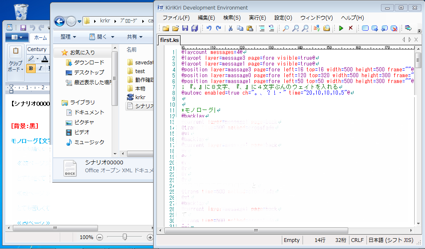
Task: Stop execution with red X icon
Action: point(351,28)
